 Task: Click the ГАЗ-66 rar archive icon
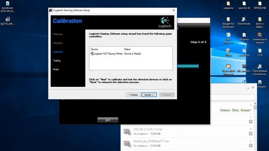click(127, 132)
